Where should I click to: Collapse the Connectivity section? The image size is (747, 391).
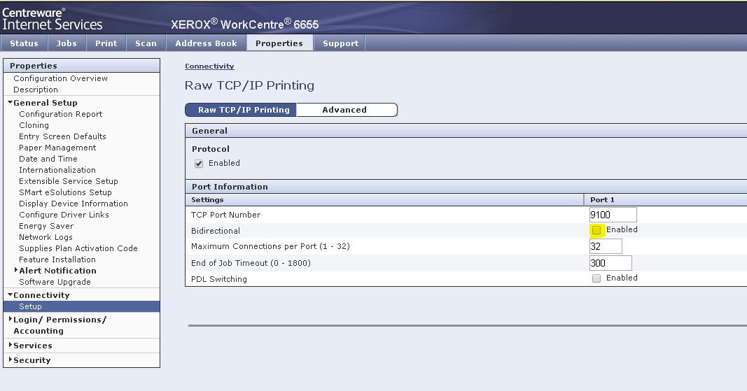point(11,295)
